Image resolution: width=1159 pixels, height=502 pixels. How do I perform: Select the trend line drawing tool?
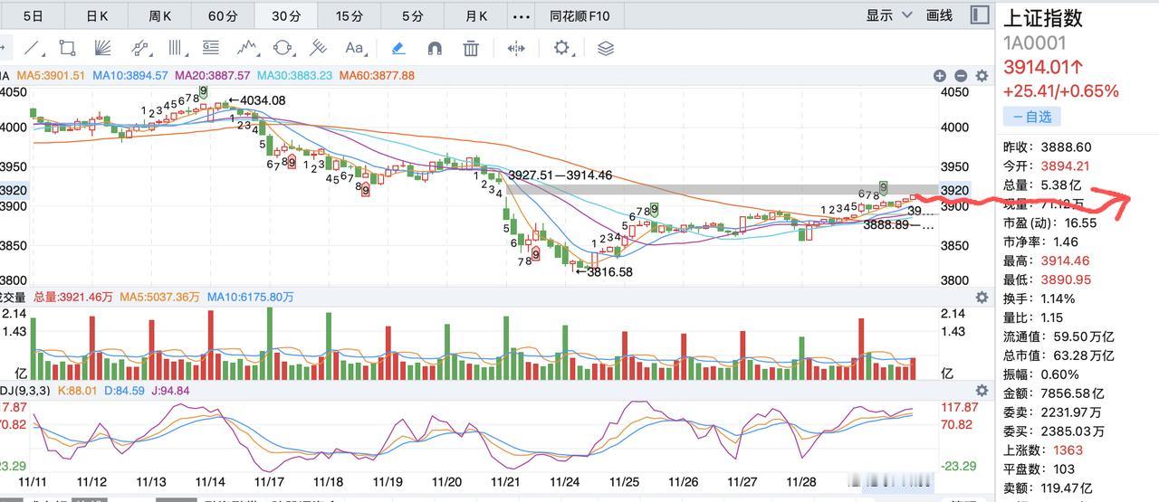tap(33, 48)
